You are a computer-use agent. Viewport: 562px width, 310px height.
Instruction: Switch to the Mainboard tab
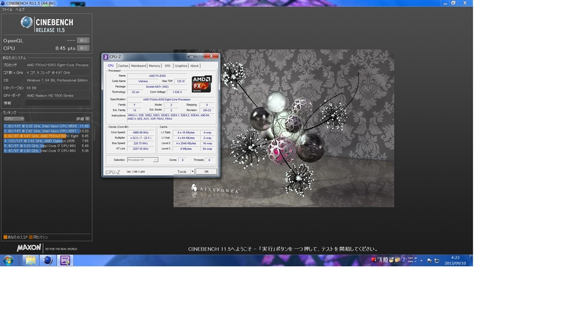(x=138, y=66)
